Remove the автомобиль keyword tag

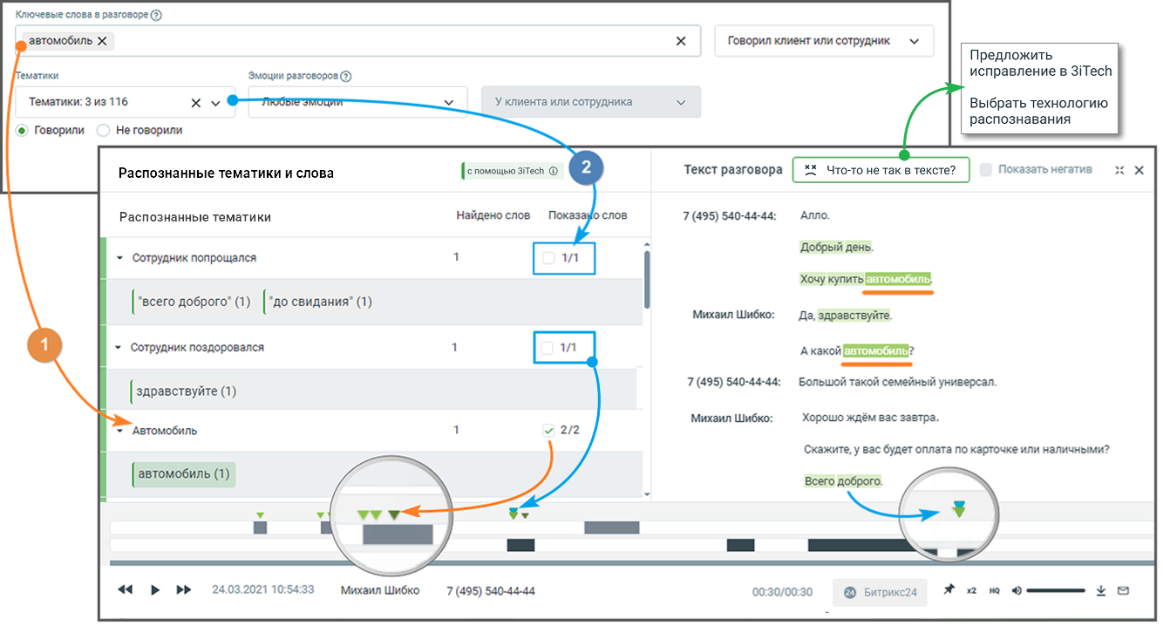point(102,41)
